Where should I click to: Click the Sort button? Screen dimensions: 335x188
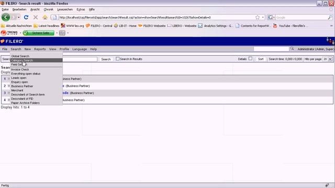261,59
